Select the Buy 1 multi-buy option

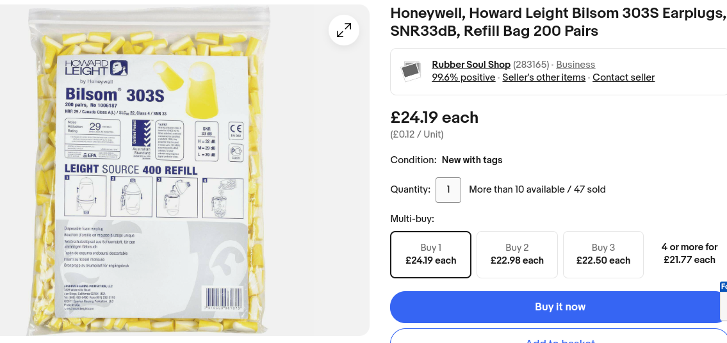tap(430, 254)
